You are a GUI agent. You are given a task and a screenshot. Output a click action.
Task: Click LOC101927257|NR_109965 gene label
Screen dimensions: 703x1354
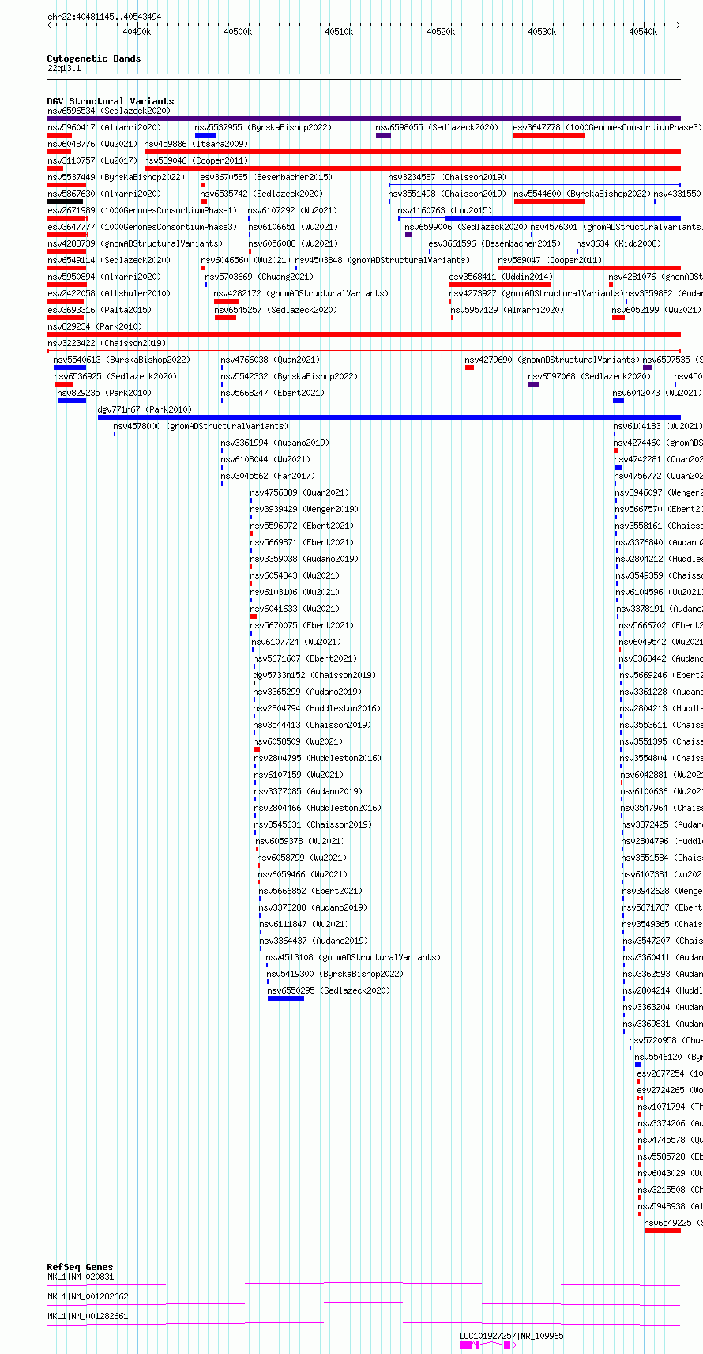point(512,1336)
